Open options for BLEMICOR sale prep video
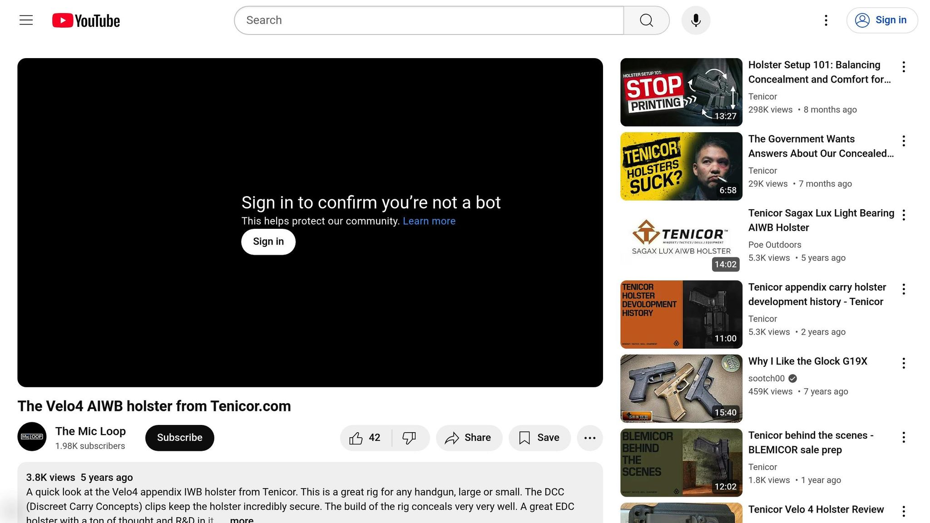930x523 pixels. (x=904, y=437)
